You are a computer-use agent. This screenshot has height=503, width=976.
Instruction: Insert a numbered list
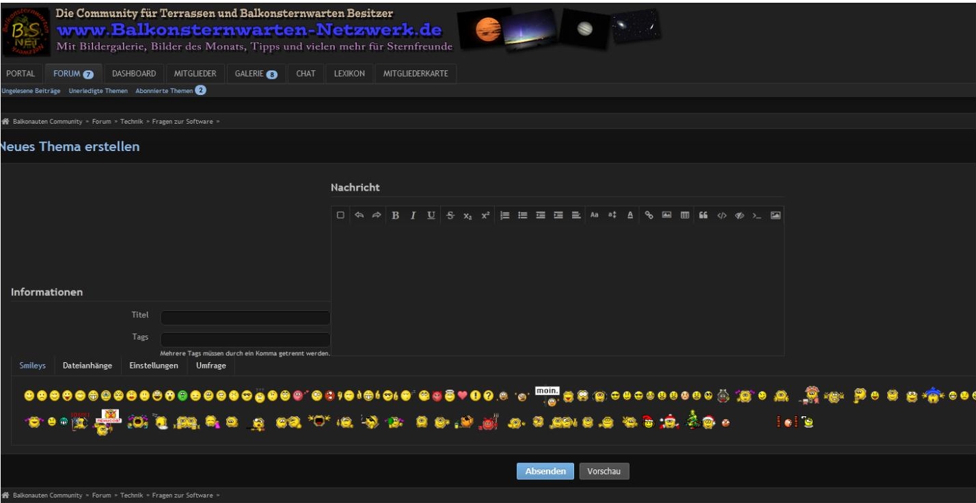click(x=505, y=215)
